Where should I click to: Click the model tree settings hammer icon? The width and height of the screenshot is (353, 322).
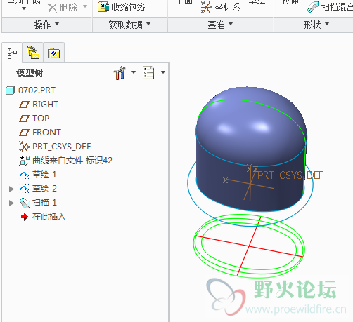coord(119,73)
